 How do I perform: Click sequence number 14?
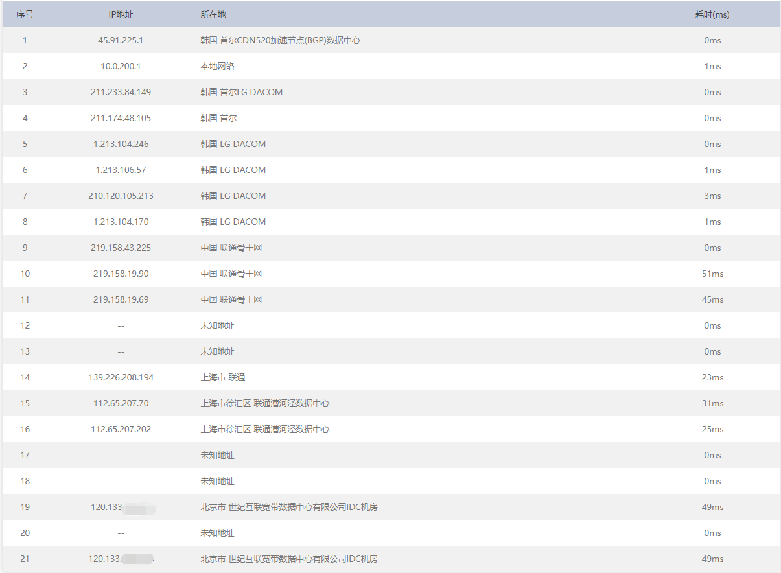click(x=25, y=377)
